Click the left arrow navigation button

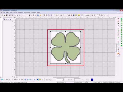(105, 15)
